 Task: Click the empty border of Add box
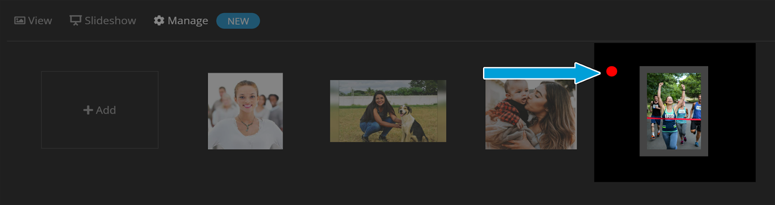tap(99, 72)
